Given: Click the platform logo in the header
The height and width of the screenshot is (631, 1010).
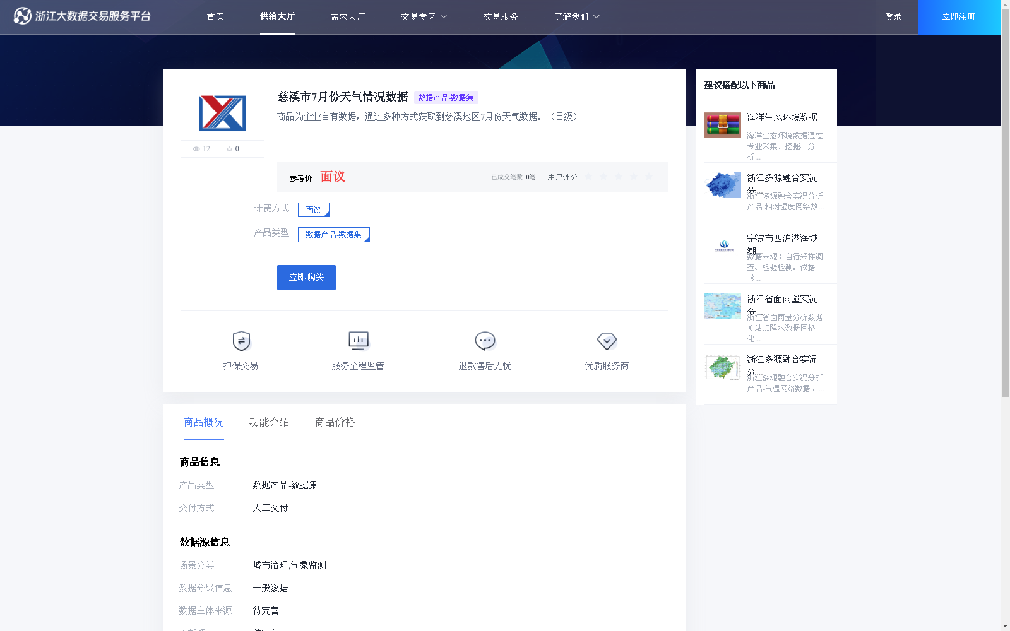Looking at the screenshot, I should tap(82, 16).
